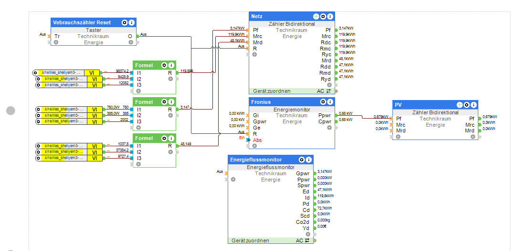Image resolution: width=517 pixels, height=251 pixels.
Task: Expand inputs with plus below Abs on Fronius
Action: click(254, 145)
